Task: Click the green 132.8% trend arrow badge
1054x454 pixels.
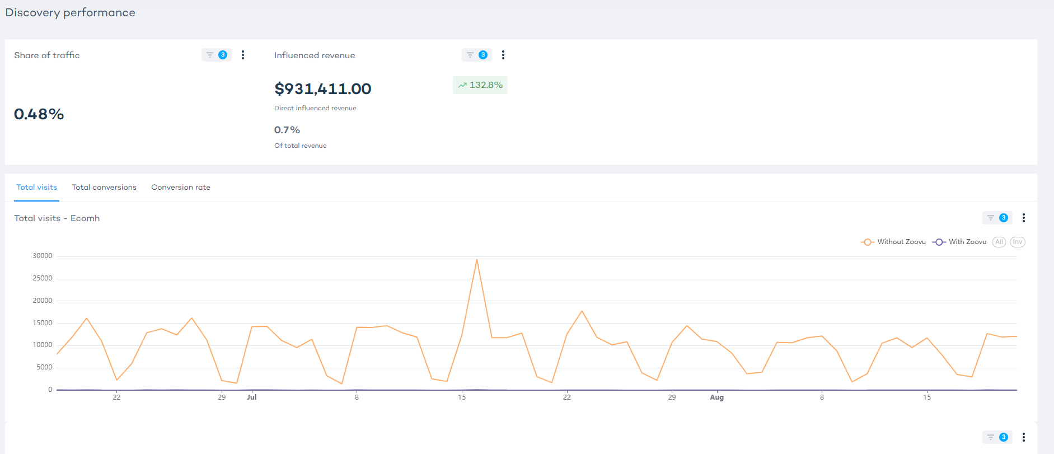Action: [480, 85]
